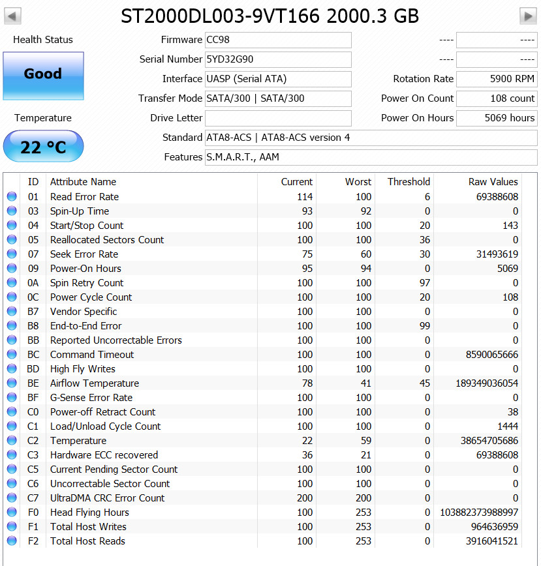Click status icon for Uncorrectable Sector Count

coord(12,483)
